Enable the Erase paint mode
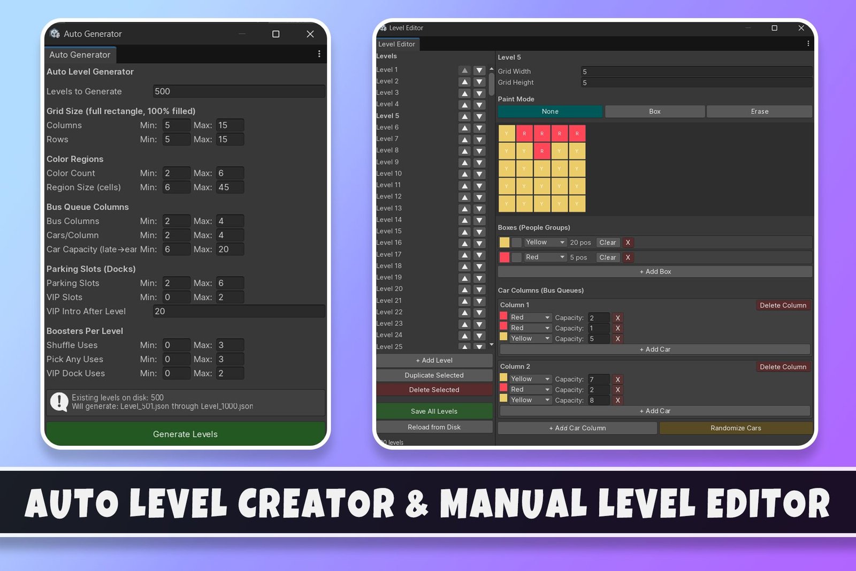 click(x=759, y=111)
